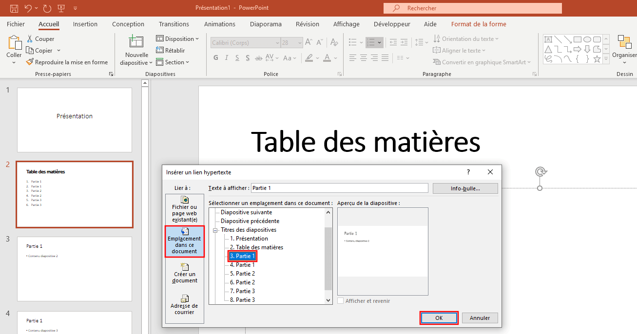
Task: Open the Fichier tab
Action: (16, 24)
